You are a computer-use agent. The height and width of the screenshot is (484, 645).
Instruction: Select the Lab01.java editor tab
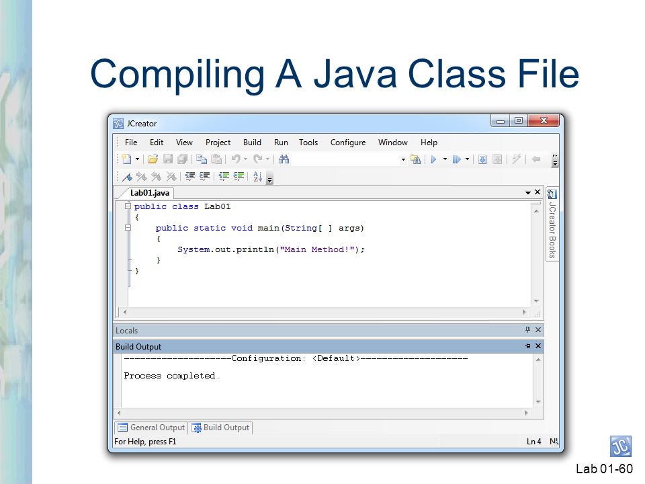tap(149, 193)
